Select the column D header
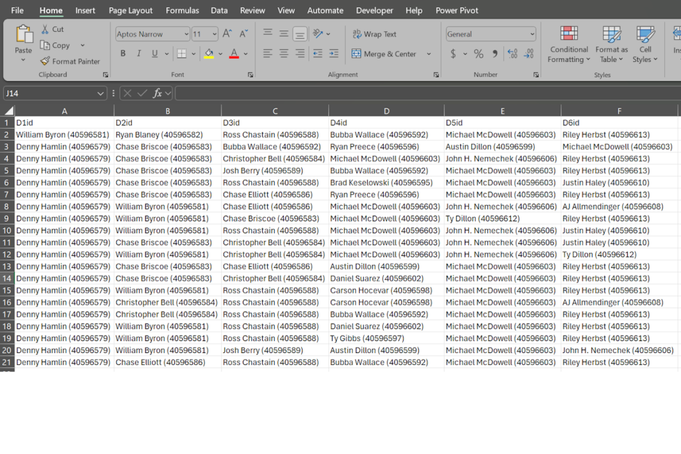The height and width of the screenshot is (454, 681). coord(386,111)
